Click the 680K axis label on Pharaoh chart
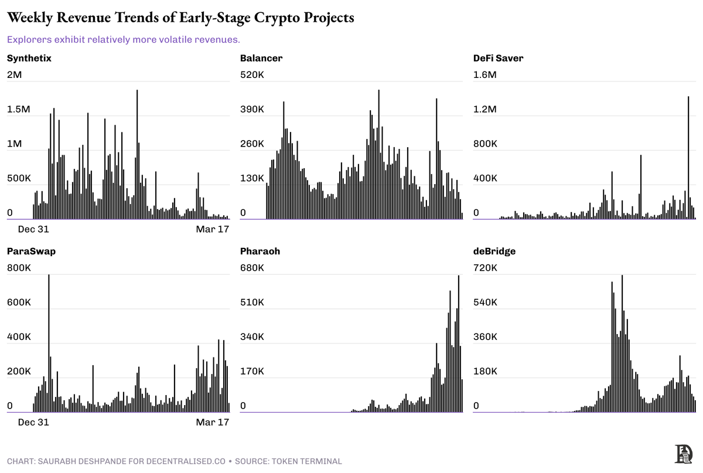This screenshot has width=703, height=473. (252, 268)
